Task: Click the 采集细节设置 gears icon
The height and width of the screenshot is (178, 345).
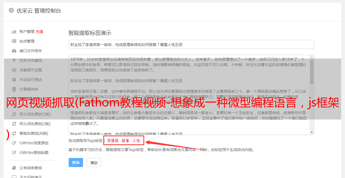Action: tap(14, 70)
